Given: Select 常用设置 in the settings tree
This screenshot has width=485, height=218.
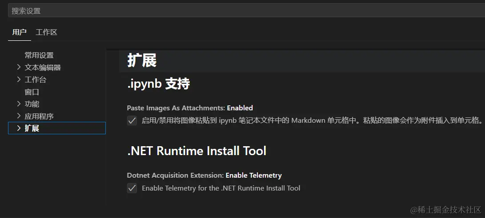Looking at the screenshot, I should click(39, 55).
